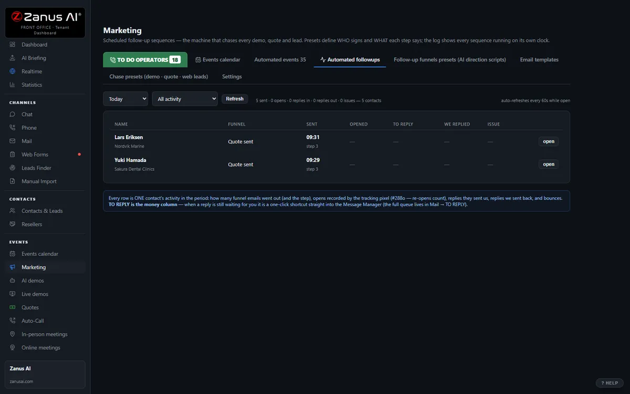This screenshot has width=630, height=394.
Task: Click Quote sent in Lars Eriksen row
Action: tap(240, 141)
